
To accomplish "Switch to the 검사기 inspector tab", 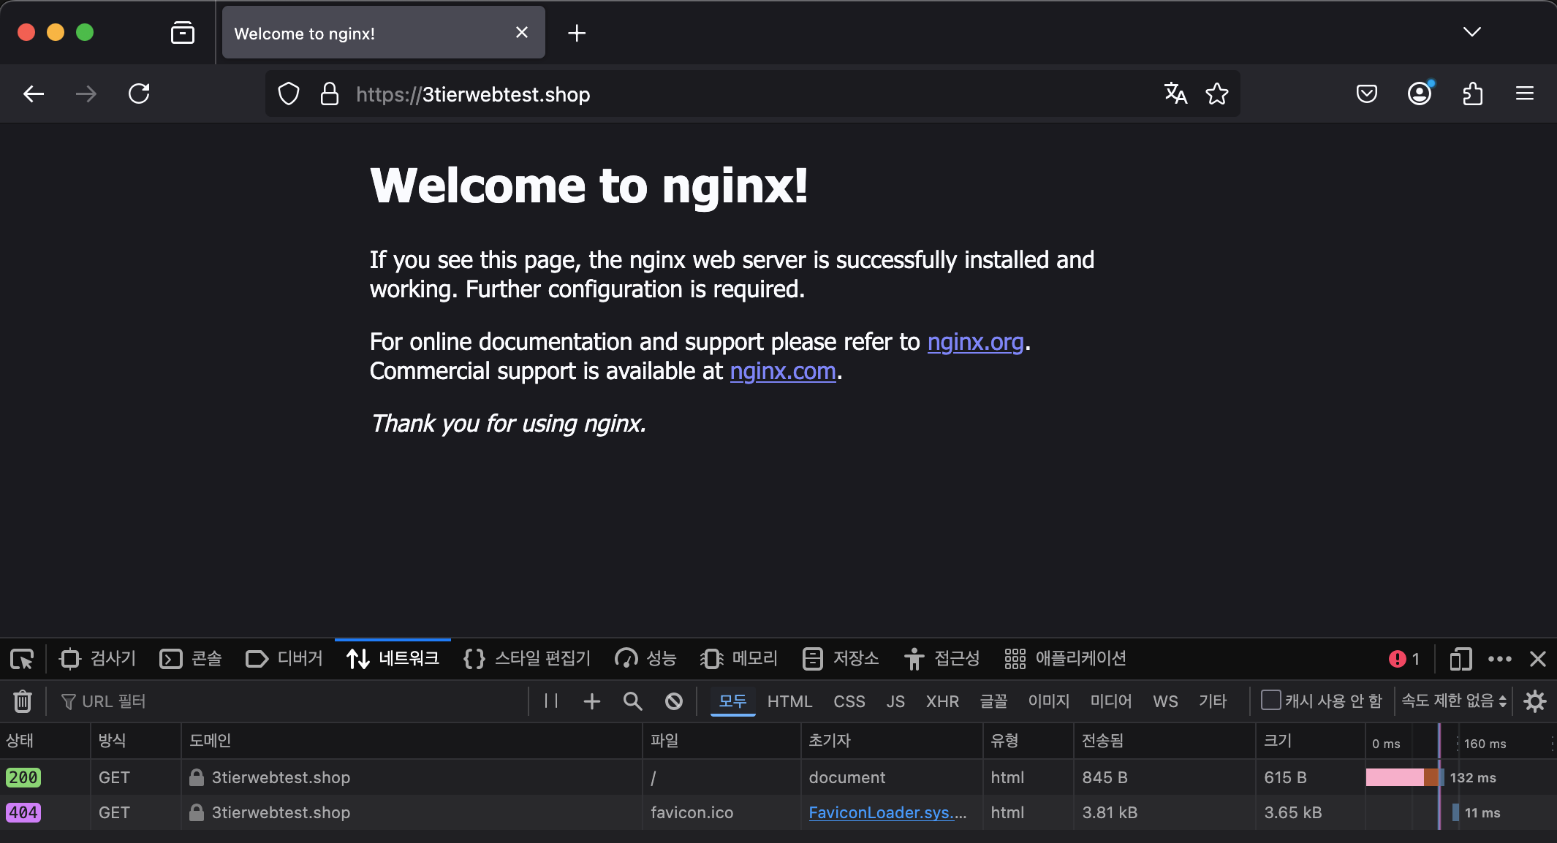I will click(x=99, y=659).
